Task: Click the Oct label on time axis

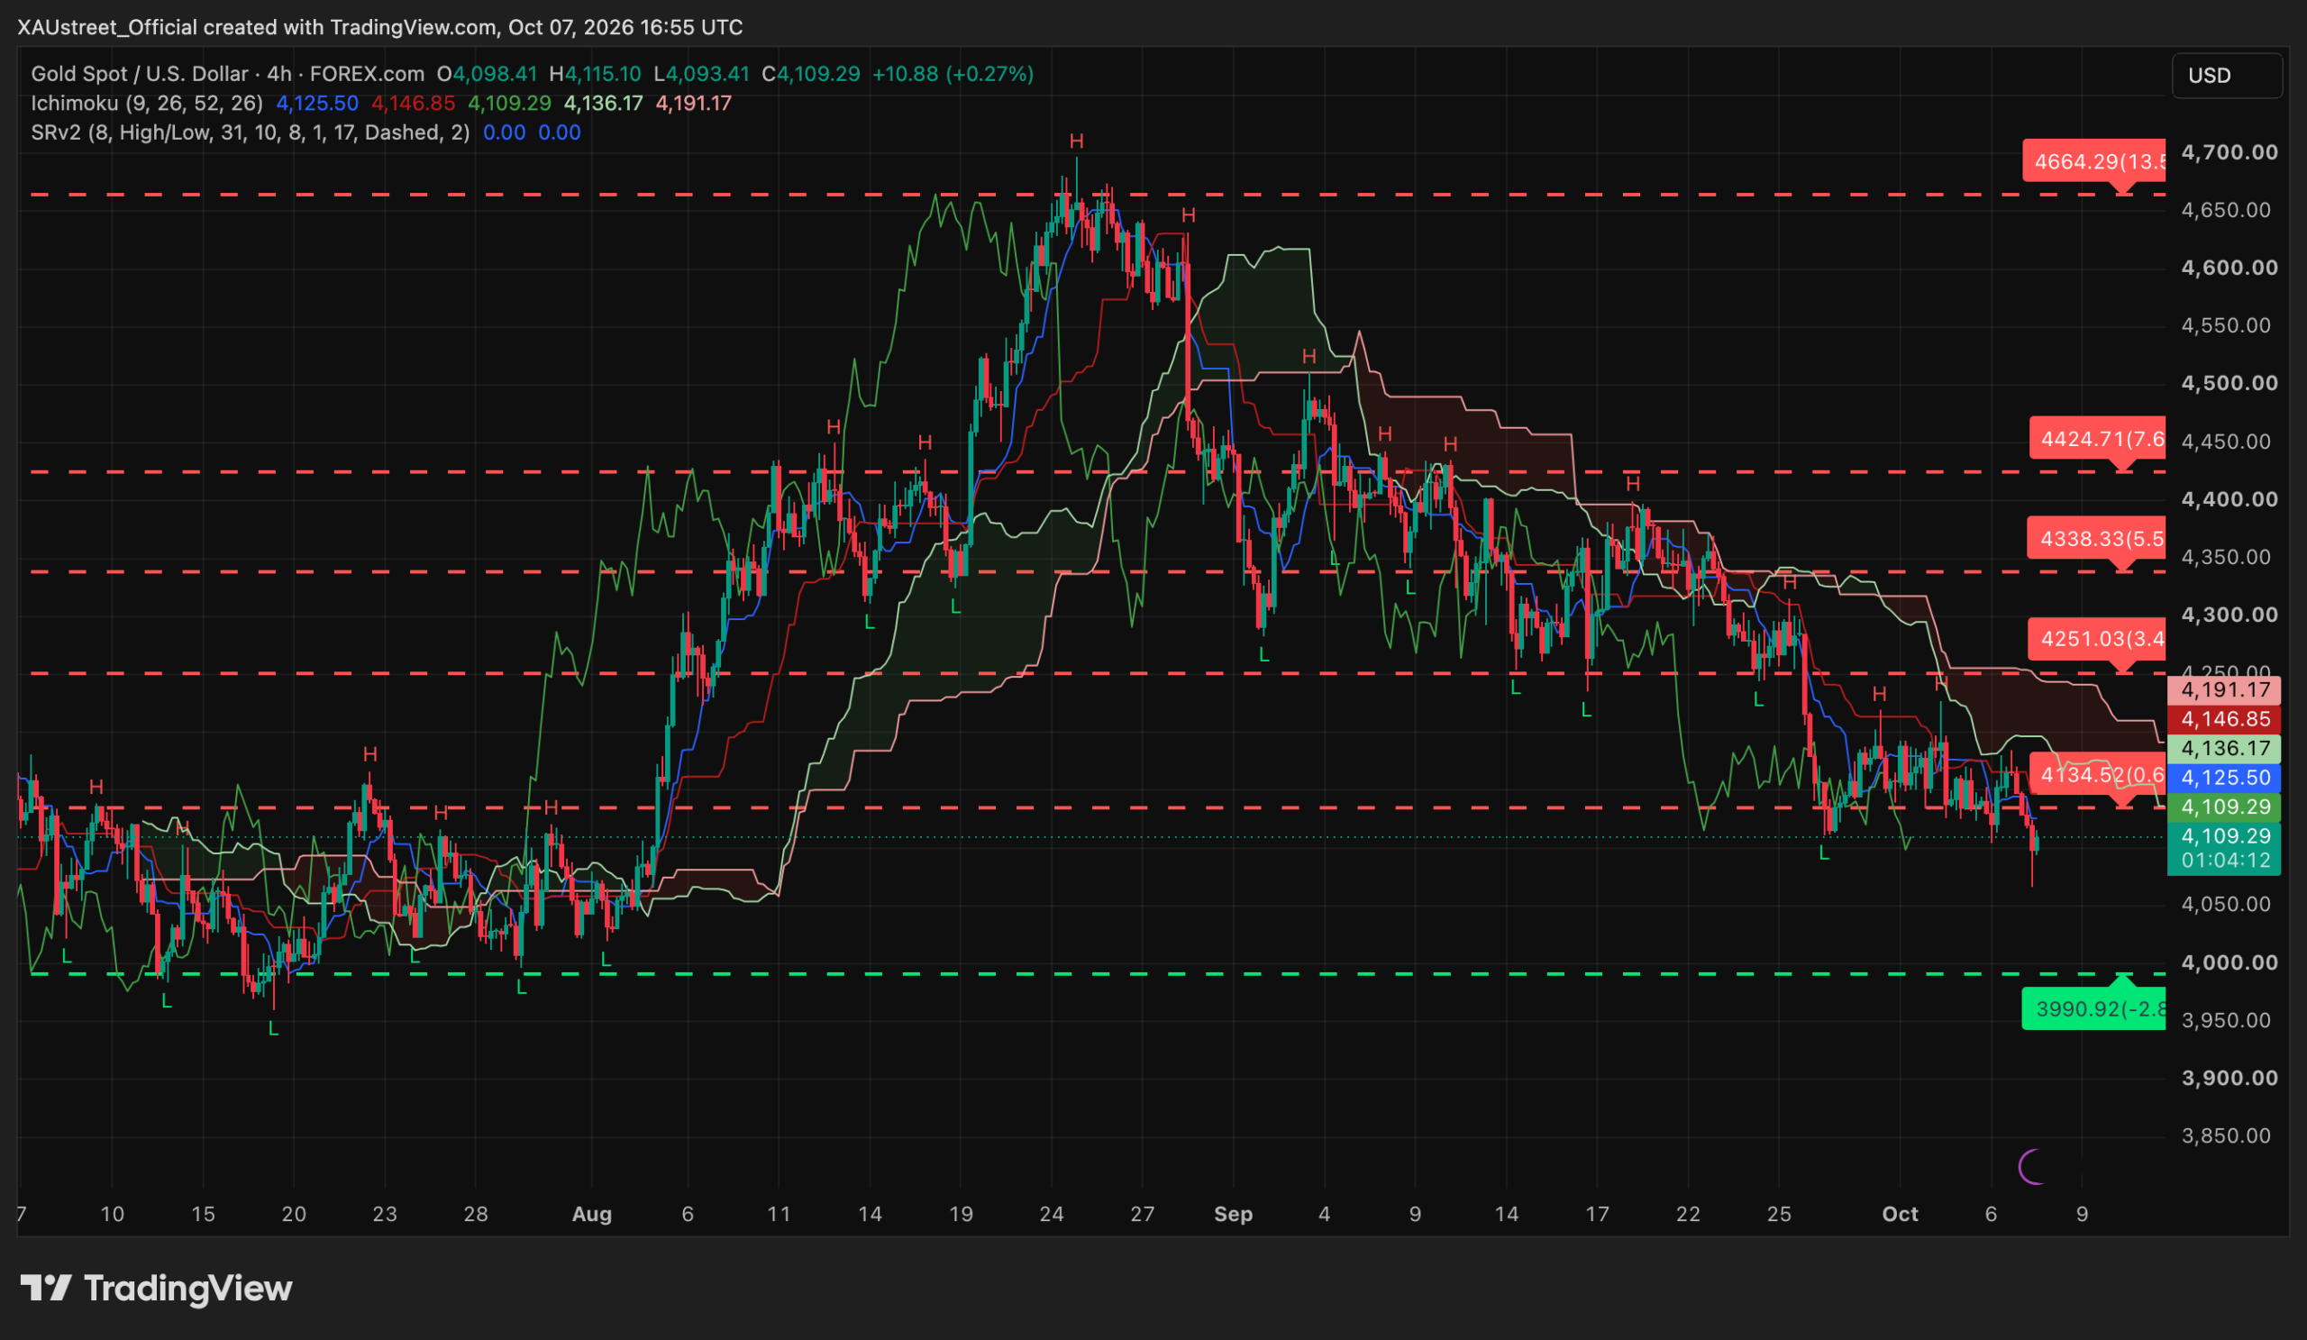Action: pyautogui.click(x=1900, y=1215)
